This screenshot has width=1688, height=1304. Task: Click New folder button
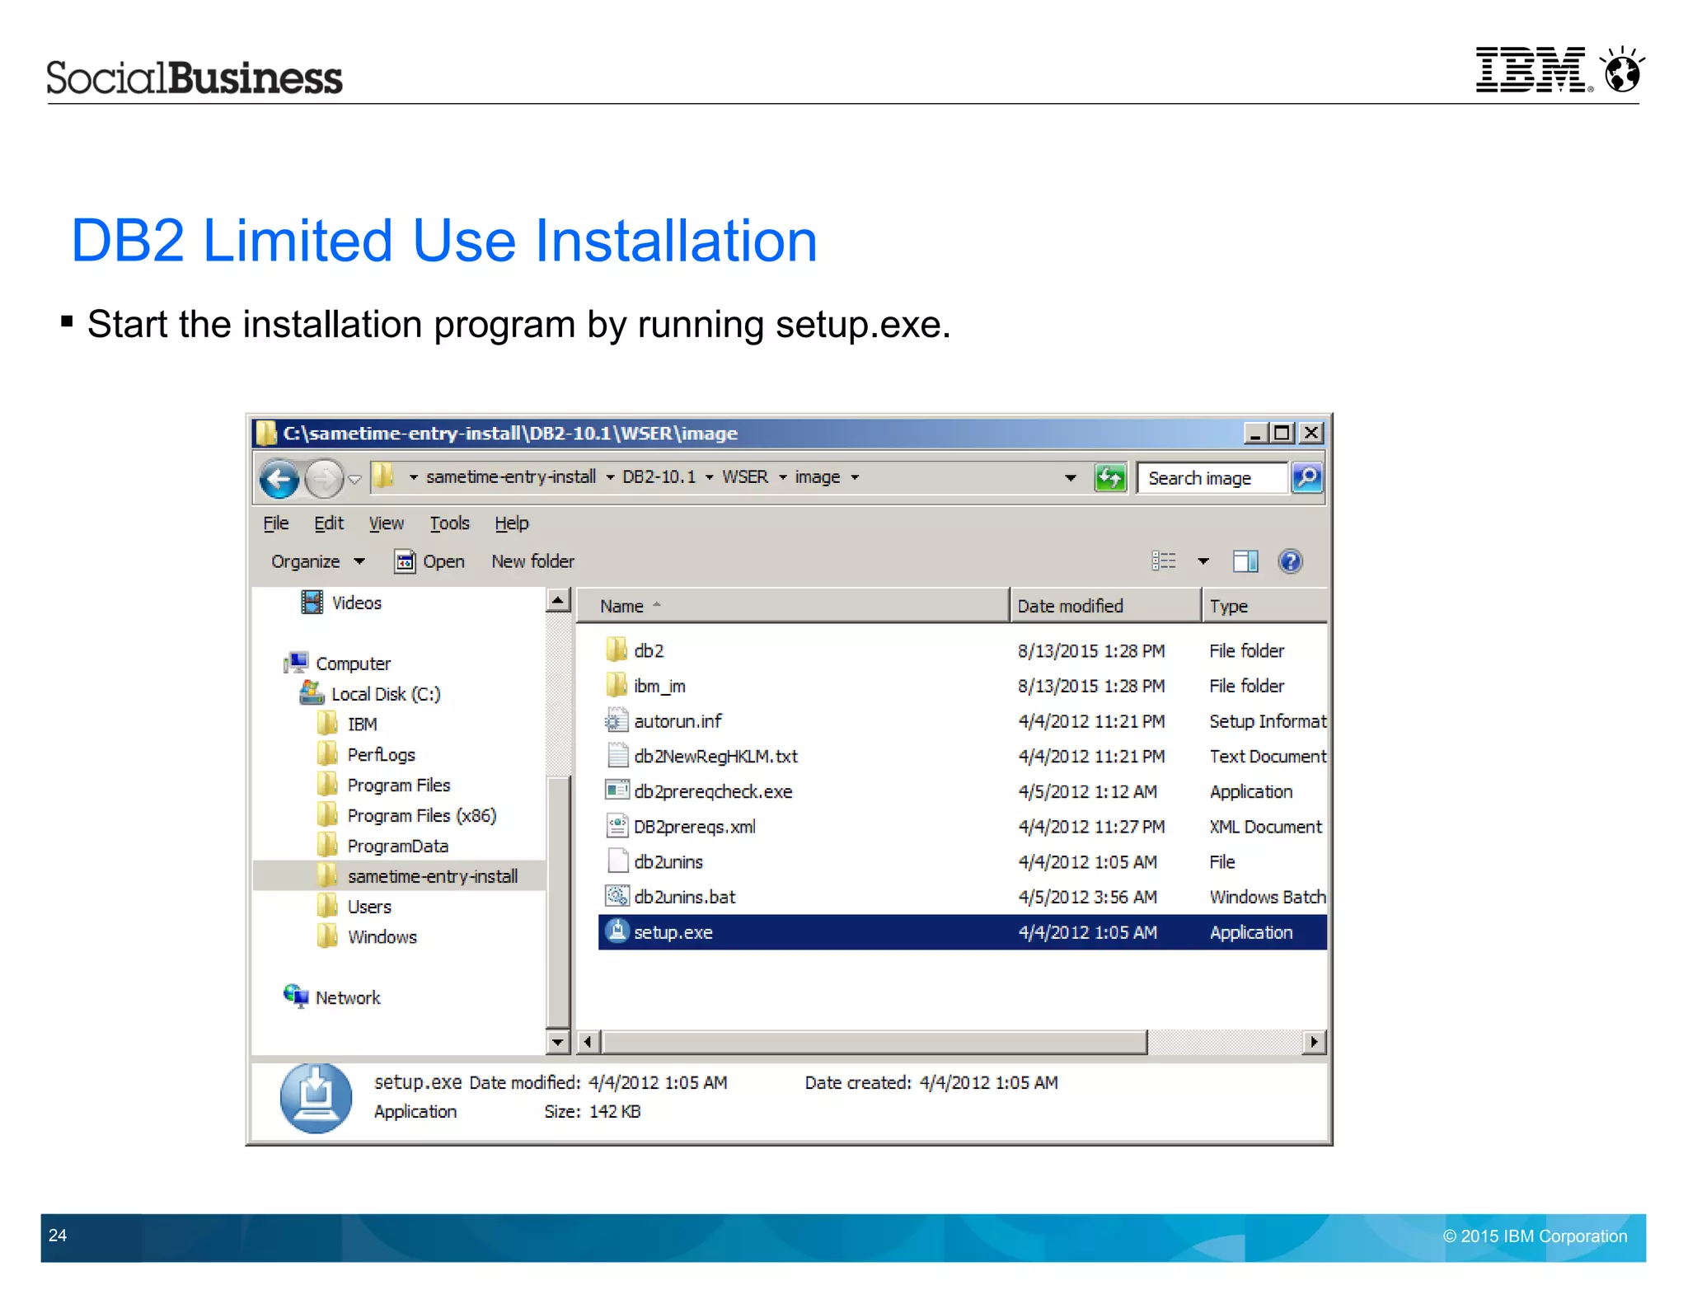(x=532, y=562)
